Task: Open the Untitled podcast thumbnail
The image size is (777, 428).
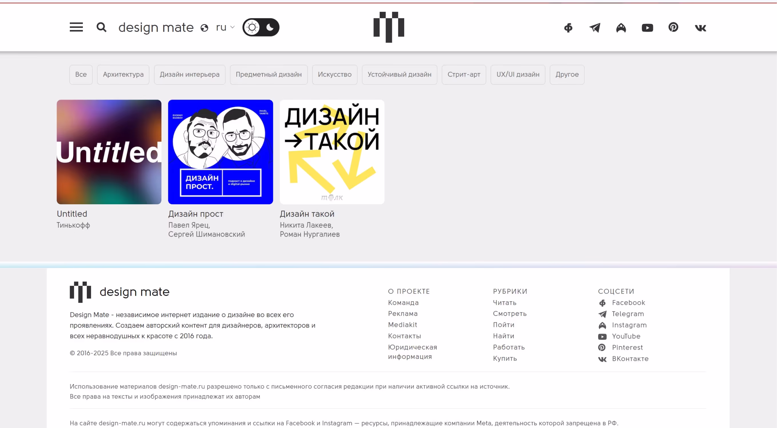Action: click(109, 152)
